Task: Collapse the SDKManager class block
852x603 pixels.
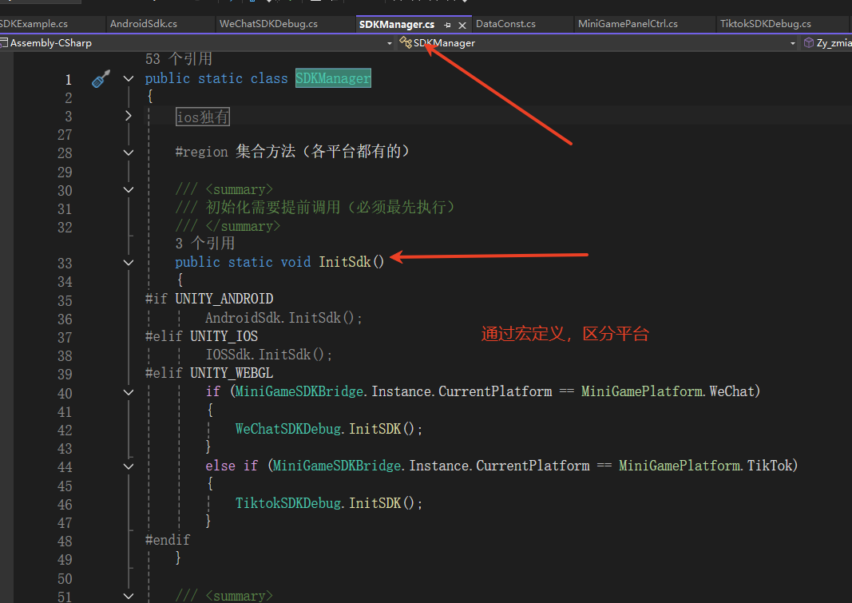Action: [x=129, y=78]
